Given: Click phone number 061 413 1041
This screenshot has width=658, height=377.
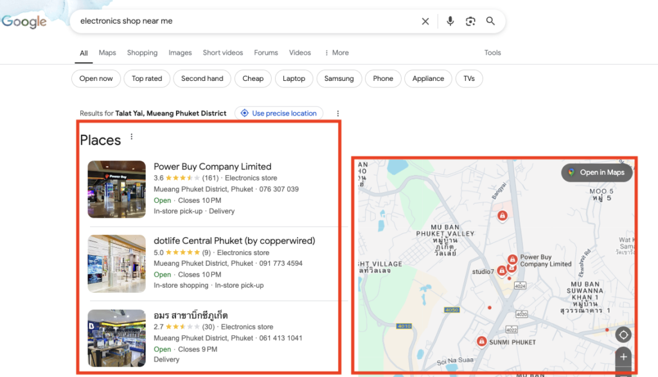Looking at the screenshot, I should [x=281, y=338].
